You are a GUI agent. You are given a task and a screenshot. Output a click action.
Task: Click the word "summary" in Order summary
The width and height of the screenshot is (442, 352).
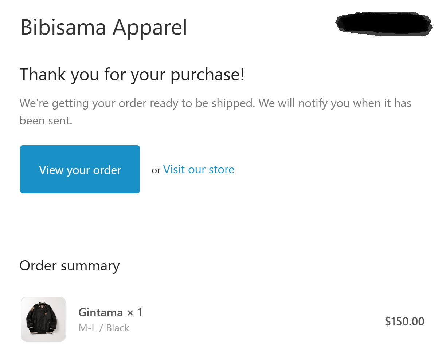(x=90, y=266)
